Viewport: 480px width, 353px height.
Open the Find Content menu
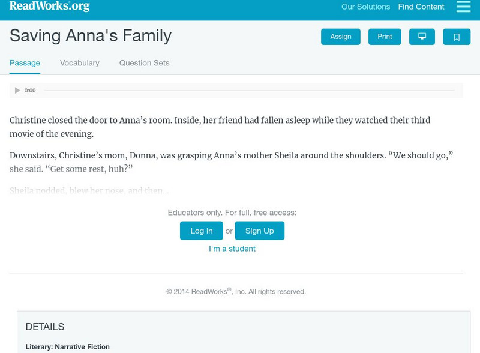click(x=421, y=7)
